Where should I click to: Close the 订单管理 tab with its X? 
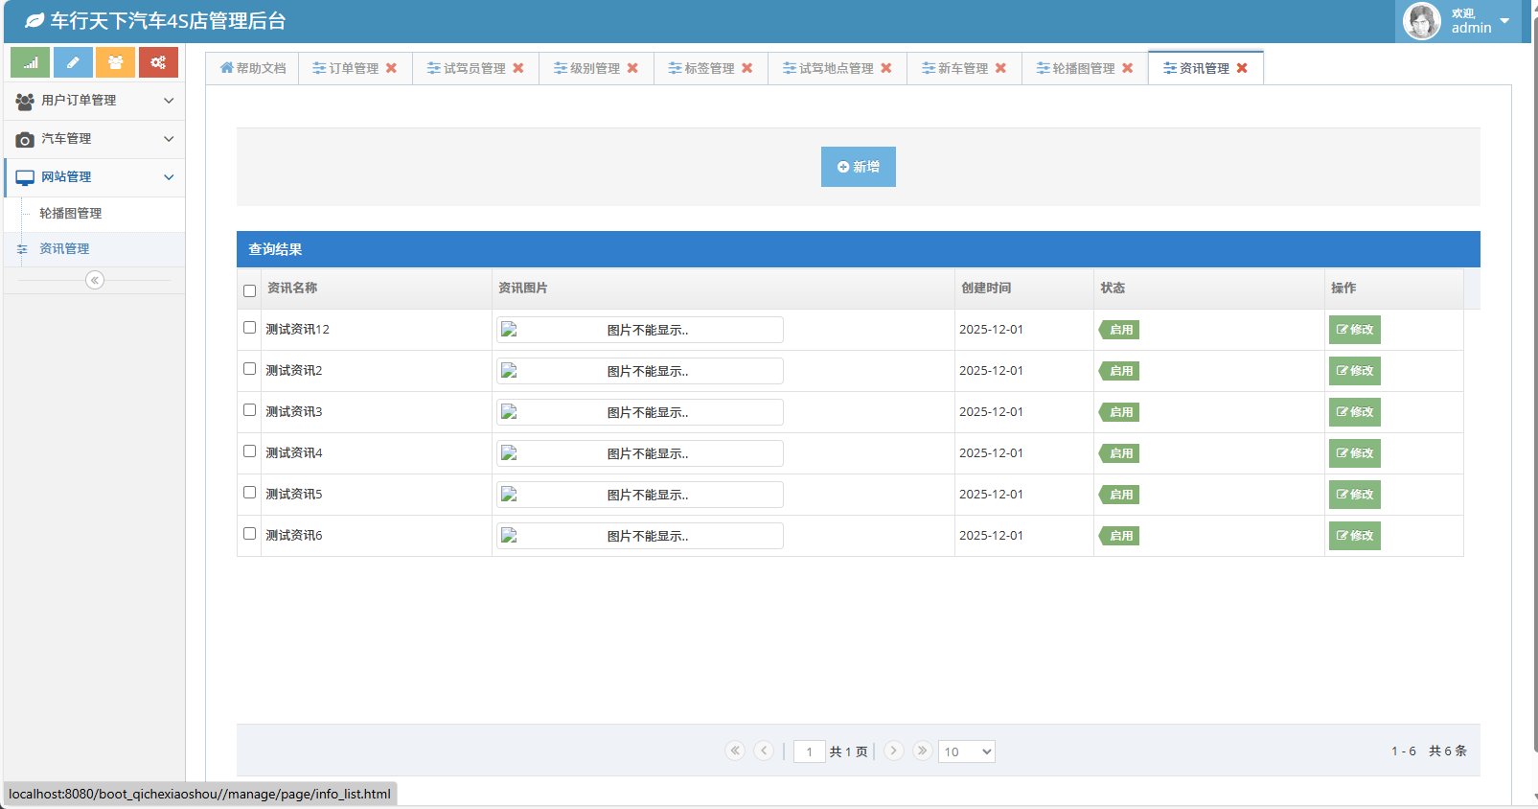[x=391, y=68]
